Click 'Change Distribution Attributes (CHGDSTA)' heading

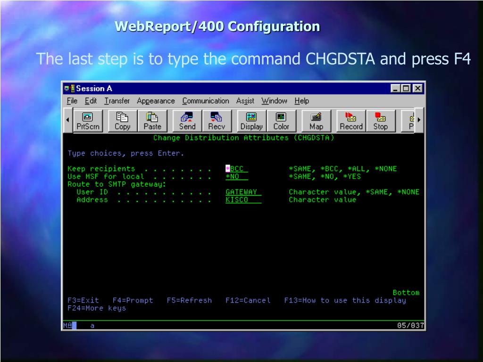pyautogui.click(x=244, y=138)
